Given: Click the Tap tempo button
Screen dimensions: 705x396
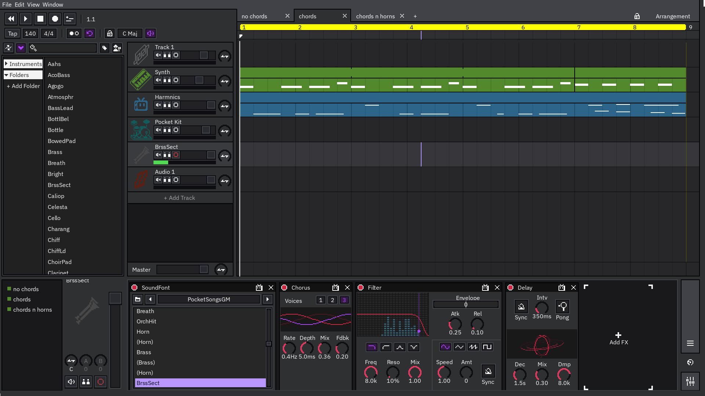Looking at the screenshot, I should point(12,33).
